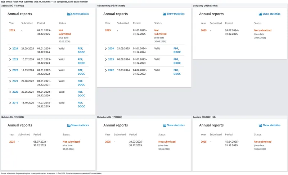
Task: Click 'Not submitted' status in Quintum OÜ panel
Action: 71,142
